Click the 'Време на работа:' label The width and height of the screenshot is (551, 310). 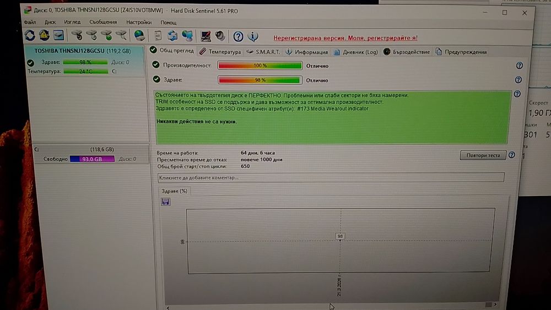tap(177, 153)
